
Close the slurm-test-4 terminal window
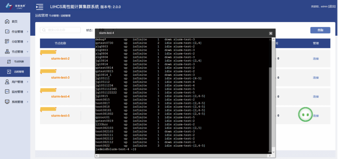(271, 33)
